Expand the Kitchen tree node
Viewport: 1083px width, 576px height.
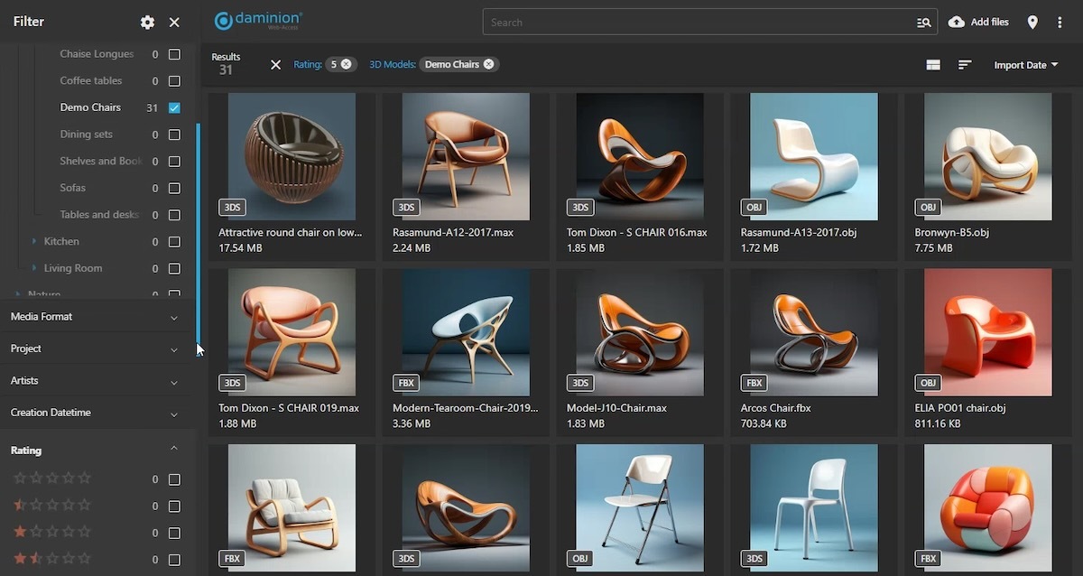click(34, 242)
